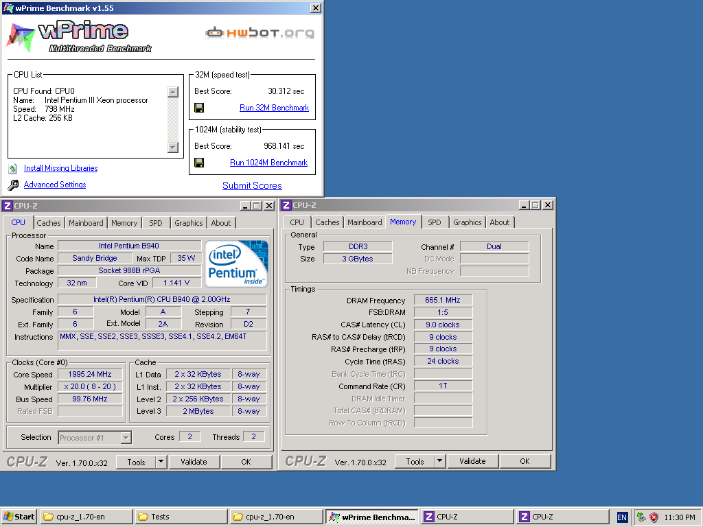
Task: Expand the Tools dropdown arrow in the left CPU-Z window
Action: [x=161, y=462]
